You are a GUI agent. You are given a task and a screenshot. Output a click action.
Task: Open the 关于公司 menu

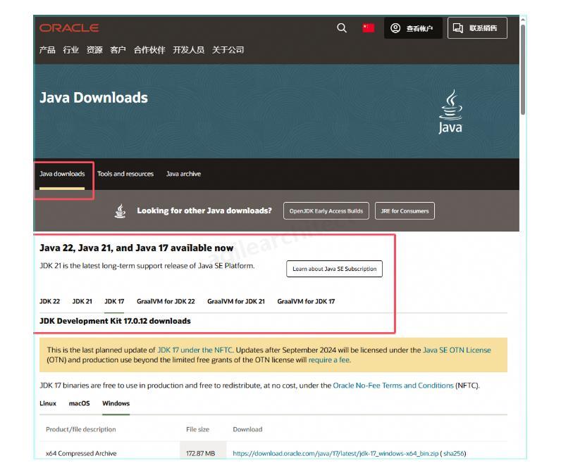(228, 50)
